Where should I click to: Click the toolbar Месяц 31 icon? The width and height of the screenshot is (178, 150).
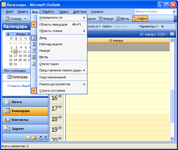pos(118,19)
